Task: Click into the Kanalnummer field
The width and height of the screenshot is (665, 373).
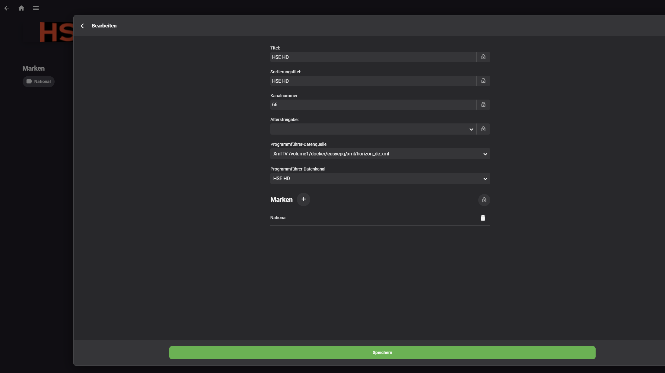Action: point(373,105)
